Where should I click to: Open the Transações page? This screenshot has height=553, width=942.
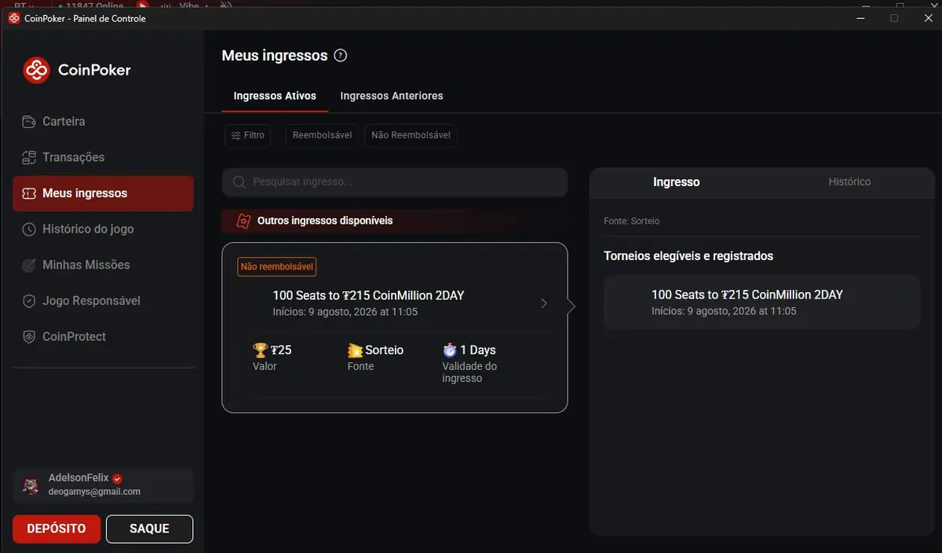tap(103, 158)
